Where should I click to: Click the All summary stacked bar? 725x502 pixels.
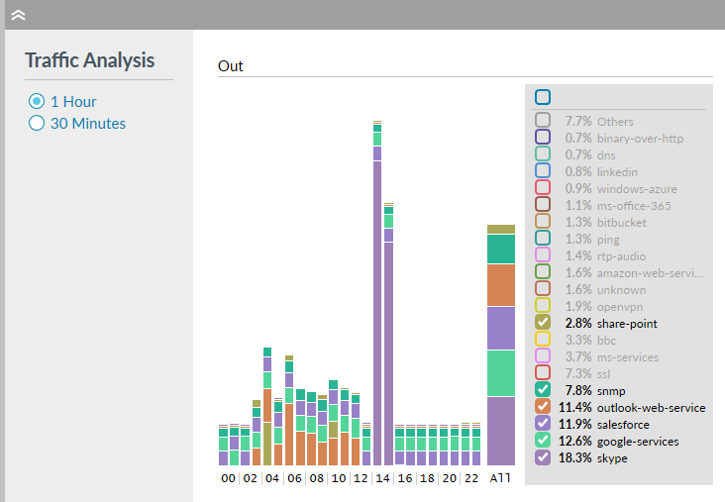[500, 347]
